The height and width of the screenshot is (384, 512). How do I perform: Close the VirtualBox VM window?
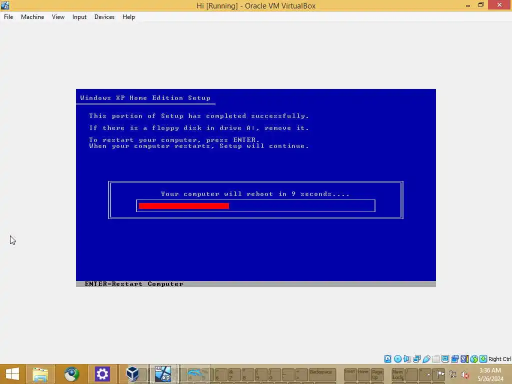[x=499, y=5]
